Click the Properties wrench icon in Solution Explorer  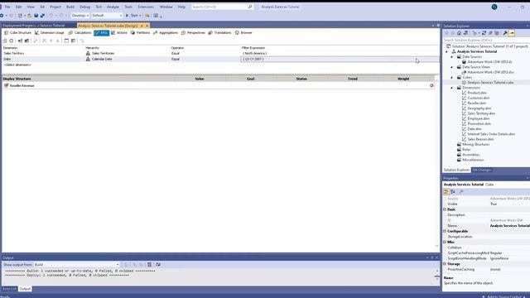pos(505,33)
